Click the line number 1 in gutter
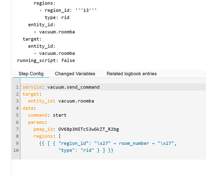The height and width of the screenshot is (178, 206). pyautogui.click(x=17, y=87)
